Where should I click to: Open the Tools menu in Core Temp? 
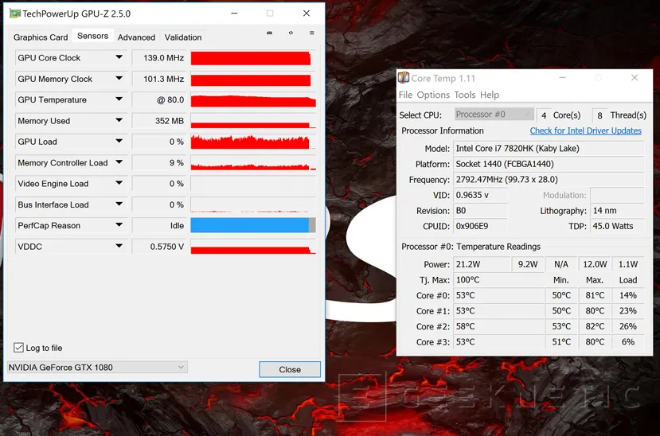pyautogui.click(x=465, y=95)
